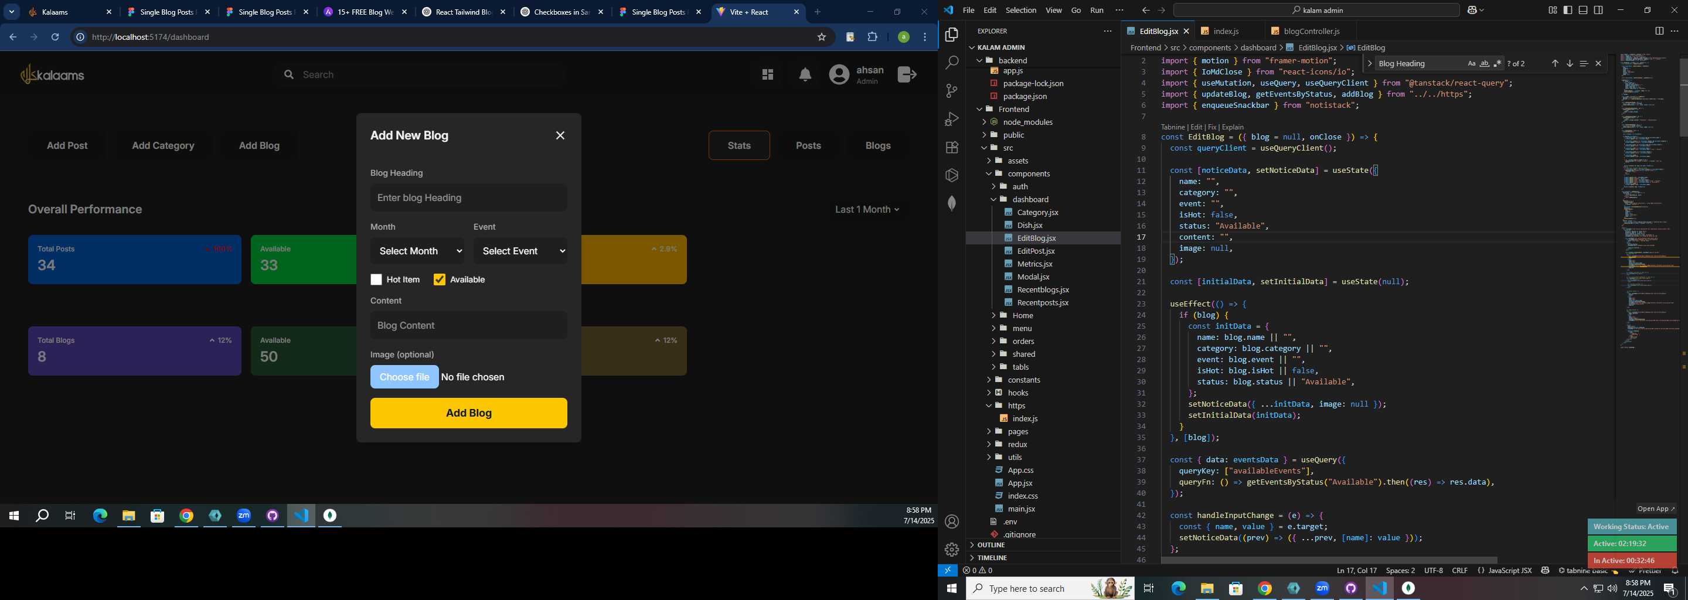Open the MongoDB leaf icon in activity bar
Screen dimensions: 1688x600
951,203
